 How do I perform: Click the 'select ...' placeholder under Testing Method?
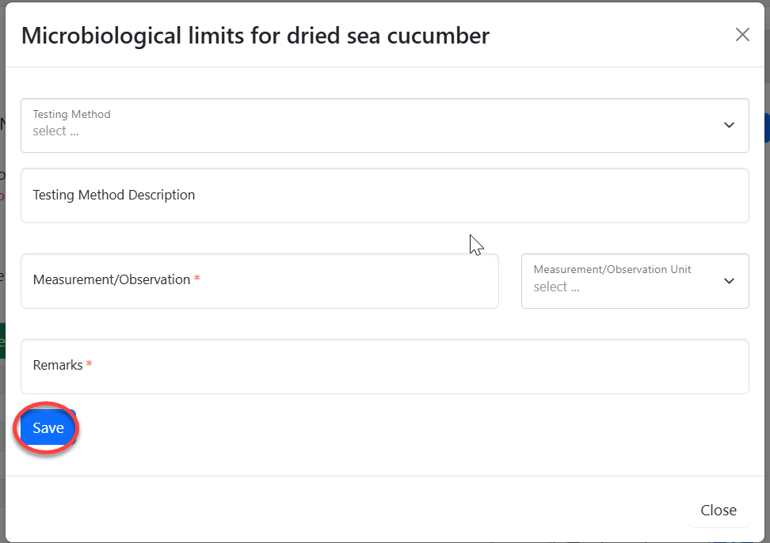[x=55, y=131]
